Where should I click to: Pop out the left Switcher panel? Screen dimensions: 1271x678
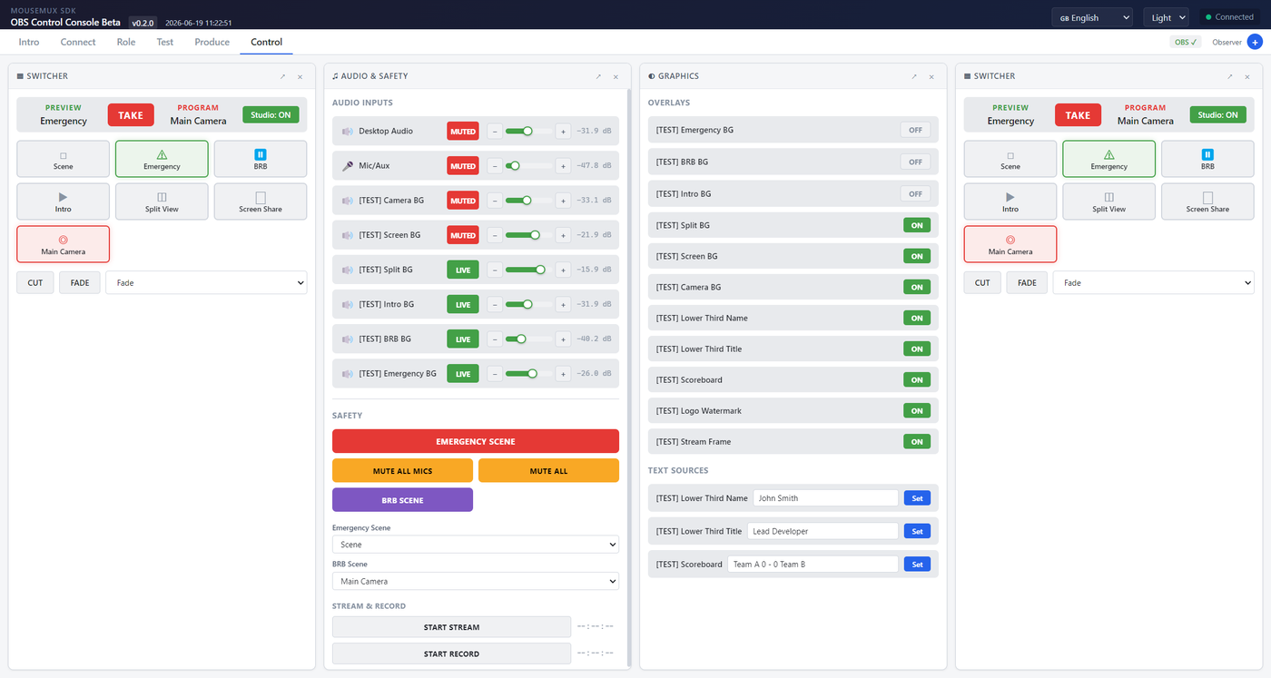[x=282, y=76]
